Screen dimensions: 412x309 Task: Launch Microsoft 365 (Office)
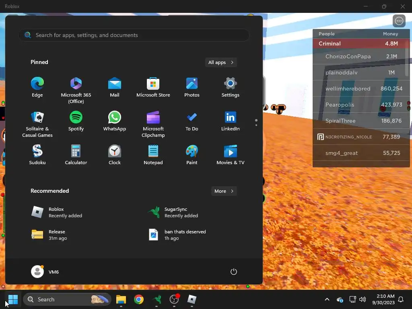point(76,91)
